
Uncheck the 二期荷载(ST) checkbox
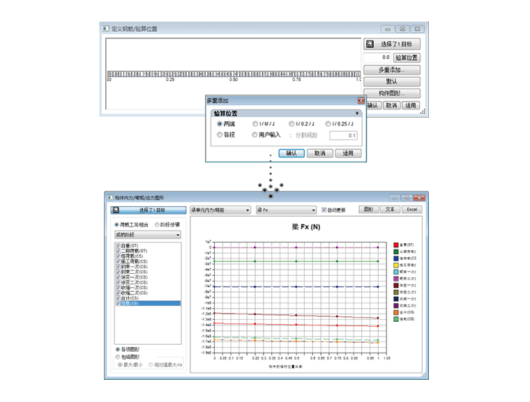pos(118,251)
